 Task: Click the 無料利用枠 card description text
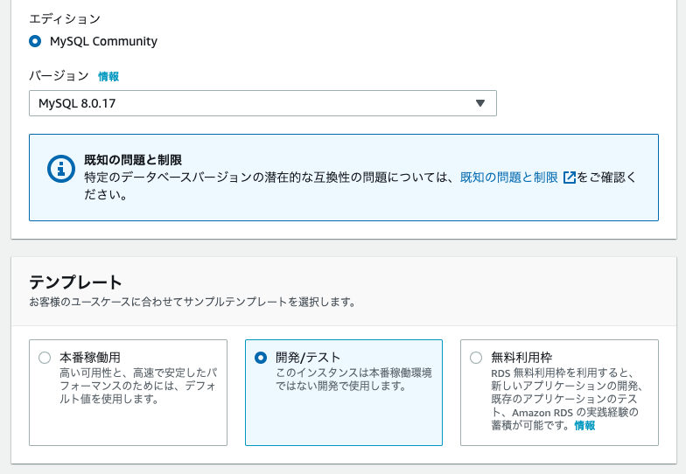(566, 399)
